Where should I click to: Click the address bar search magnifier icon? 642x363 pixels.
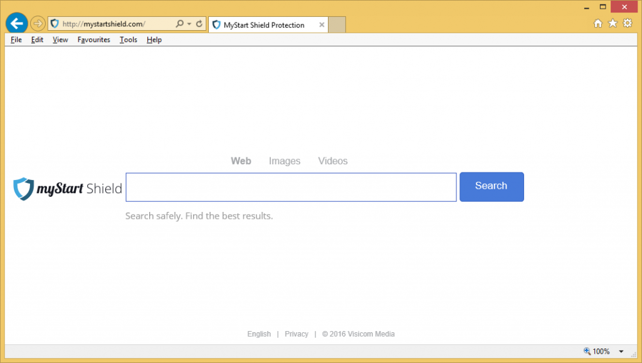click(180, 24)
